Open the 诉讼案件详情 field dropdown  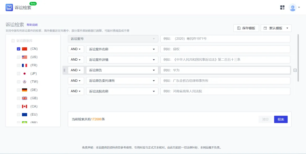pyautogui.click(x=122, y=60)
